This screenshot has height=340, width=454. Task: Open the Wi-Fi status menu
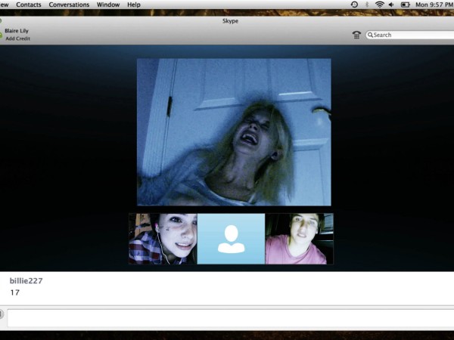point(379,5)
